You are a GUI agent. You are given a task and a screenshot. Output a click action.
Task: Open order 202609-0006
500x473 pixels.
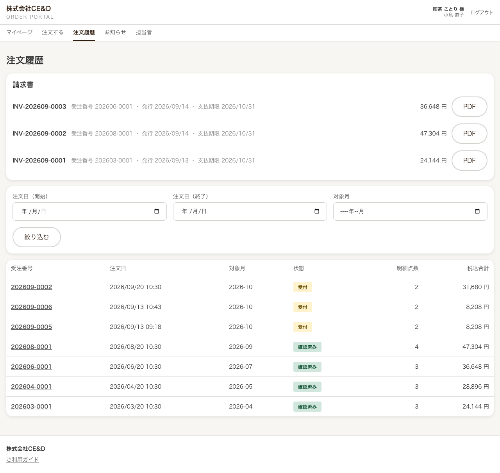(32, 307)
